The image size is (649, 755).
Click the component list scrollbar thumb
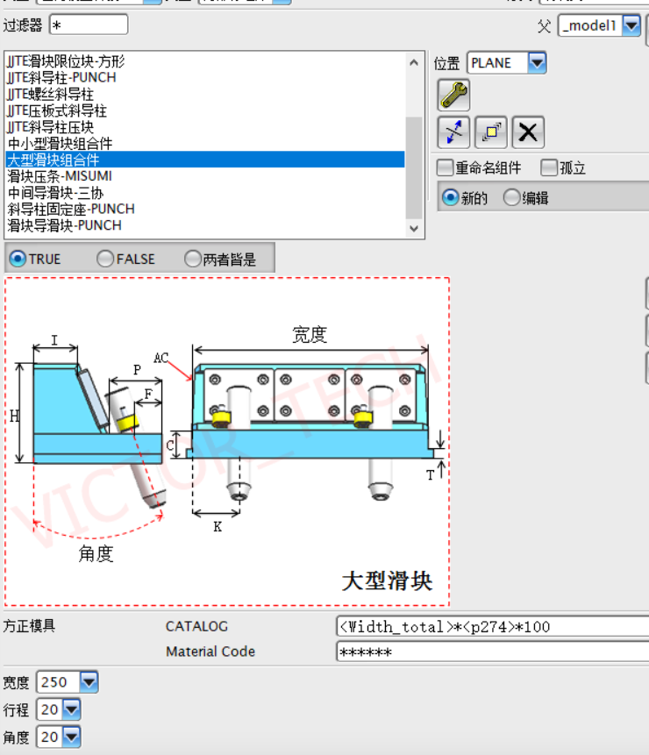click(x=414, y=167)
